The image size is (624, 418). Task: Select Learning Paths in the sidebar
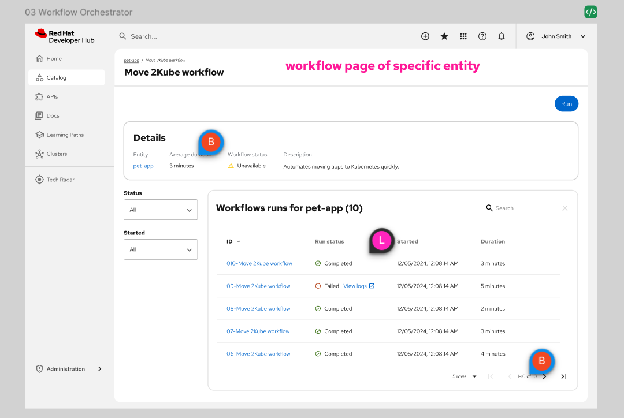click(66, 135)
